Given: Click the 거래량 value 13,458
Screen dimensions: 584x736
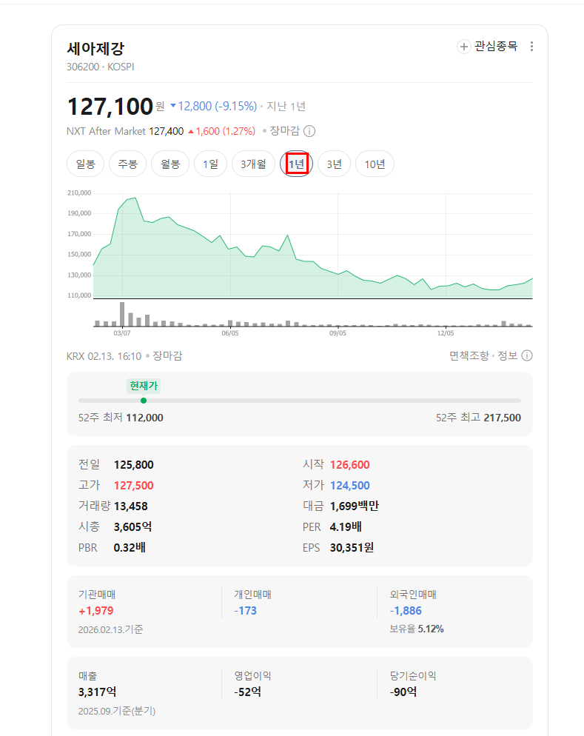Looking at the screenshot, I should [x=131, y=506].
